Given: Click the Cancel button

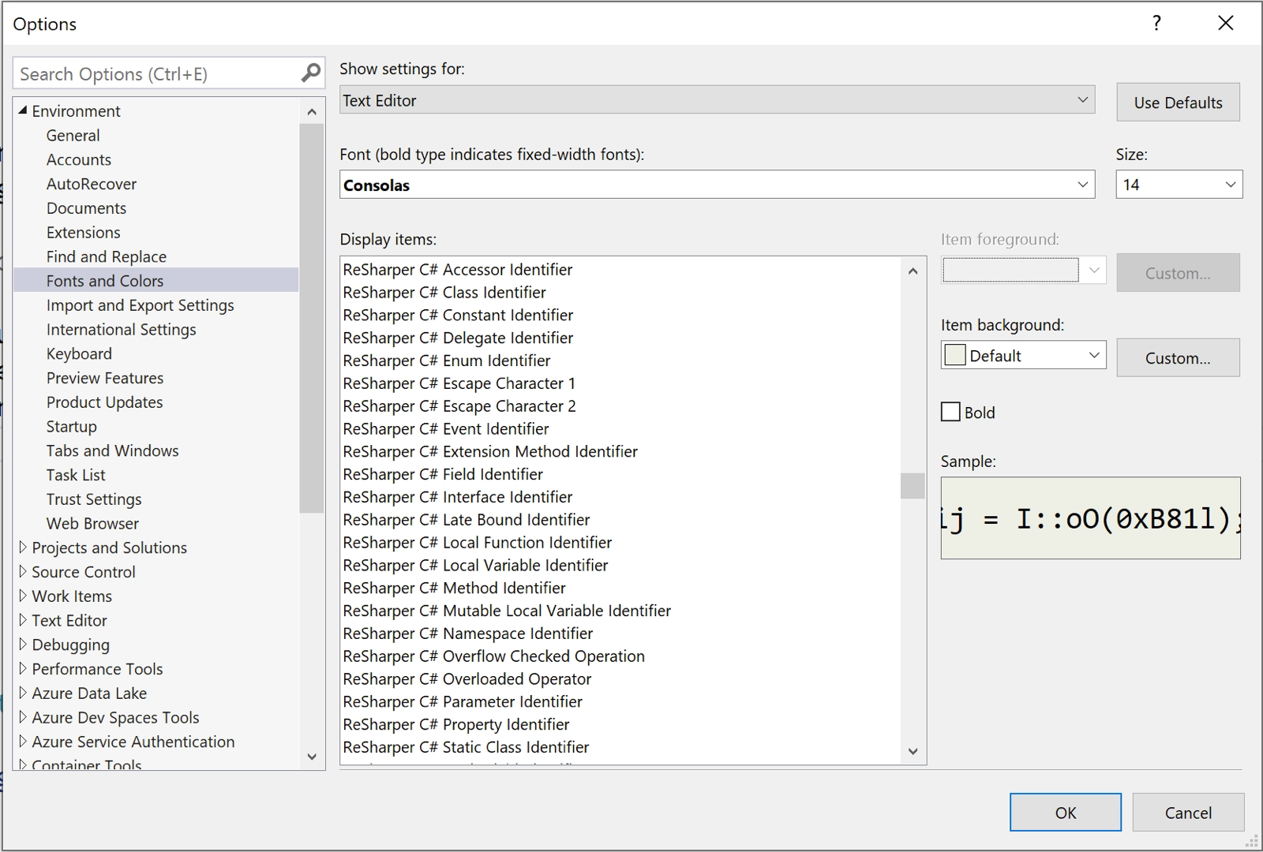Looking at the screenshot, I should [x=1188, y=813].
